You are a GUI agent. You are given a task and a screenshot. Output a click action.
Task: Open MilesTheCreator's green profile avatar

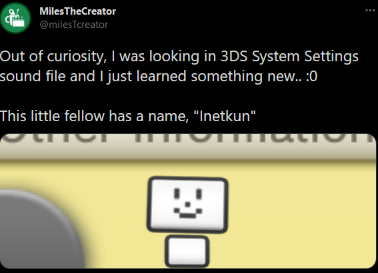tap(16, 18)
